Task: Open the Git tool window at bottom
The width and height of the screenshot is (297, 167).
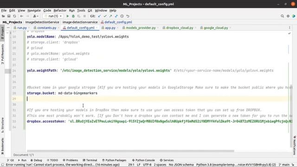Action: tap(10, 160)
